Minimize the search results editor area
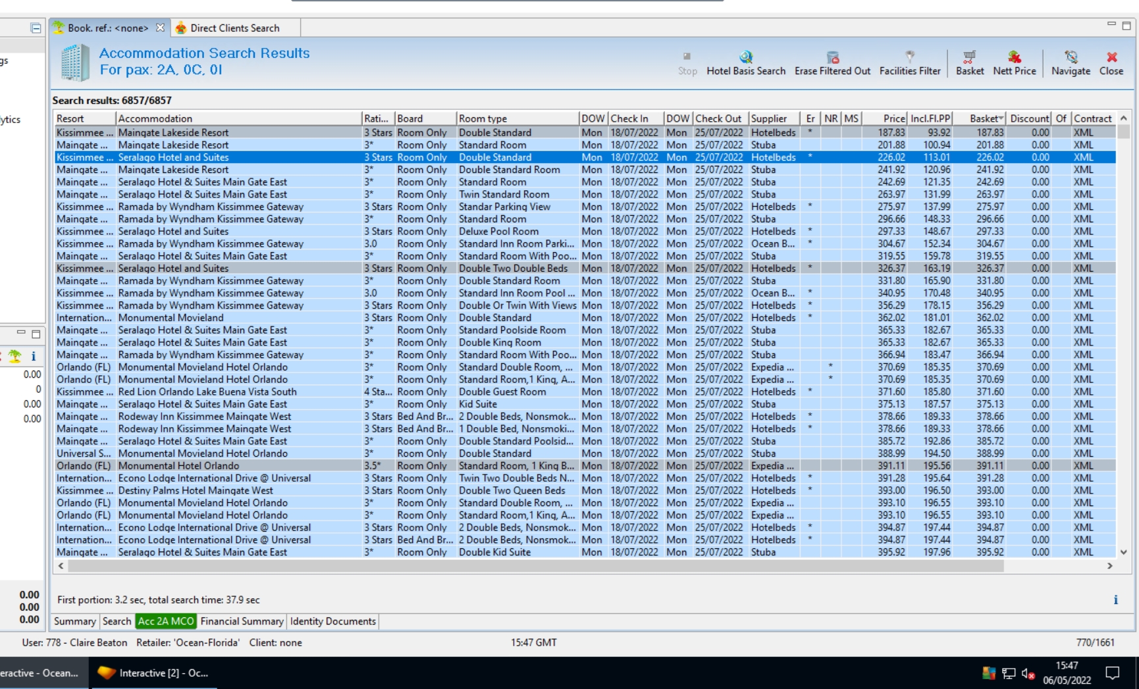The width and height of the screenshot is (1139, 689). tap(1111, 24)
